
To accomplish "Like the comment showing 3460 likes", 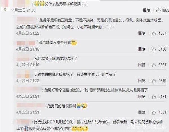I will point(154,49).
